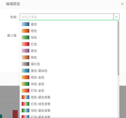Pick the 红色-金色 gradient
The width and height of the screenshot is (126, 118).
click(x=69, y=91)
